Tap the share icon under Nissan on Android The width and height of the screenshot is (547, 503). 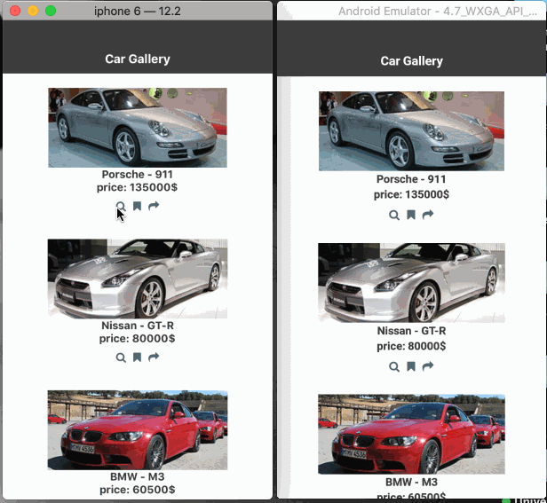[x=428, y=366]
